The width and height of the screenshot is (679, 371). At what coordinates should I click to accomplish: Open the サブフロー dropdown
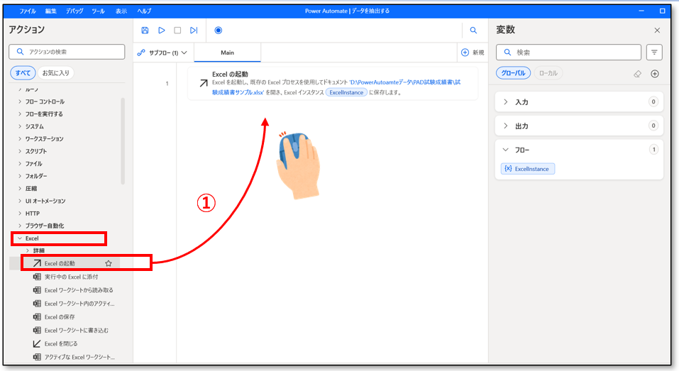point(163,52)
